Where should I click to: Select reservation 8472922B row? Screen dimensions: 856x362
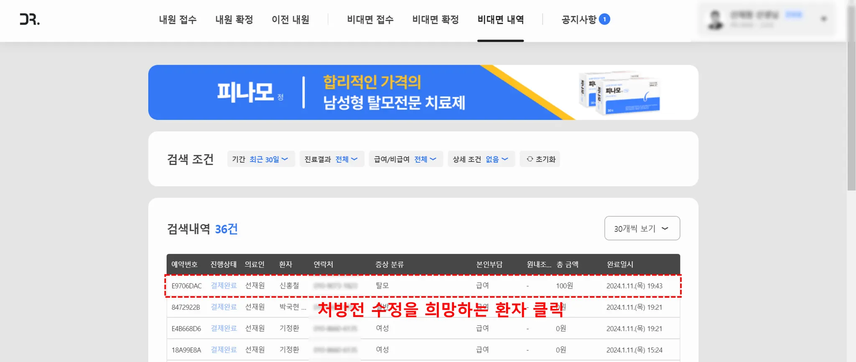(x=423, y=307)
